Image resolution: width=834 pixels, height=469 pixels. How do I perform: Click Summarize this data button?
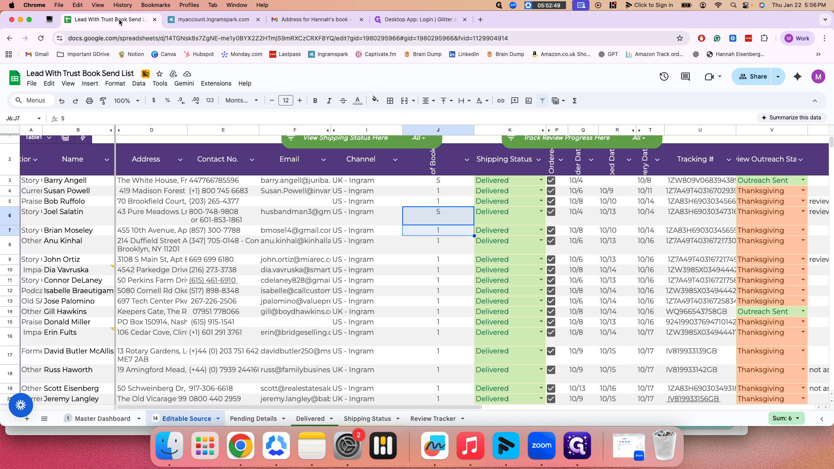click(x=791, y=118)
